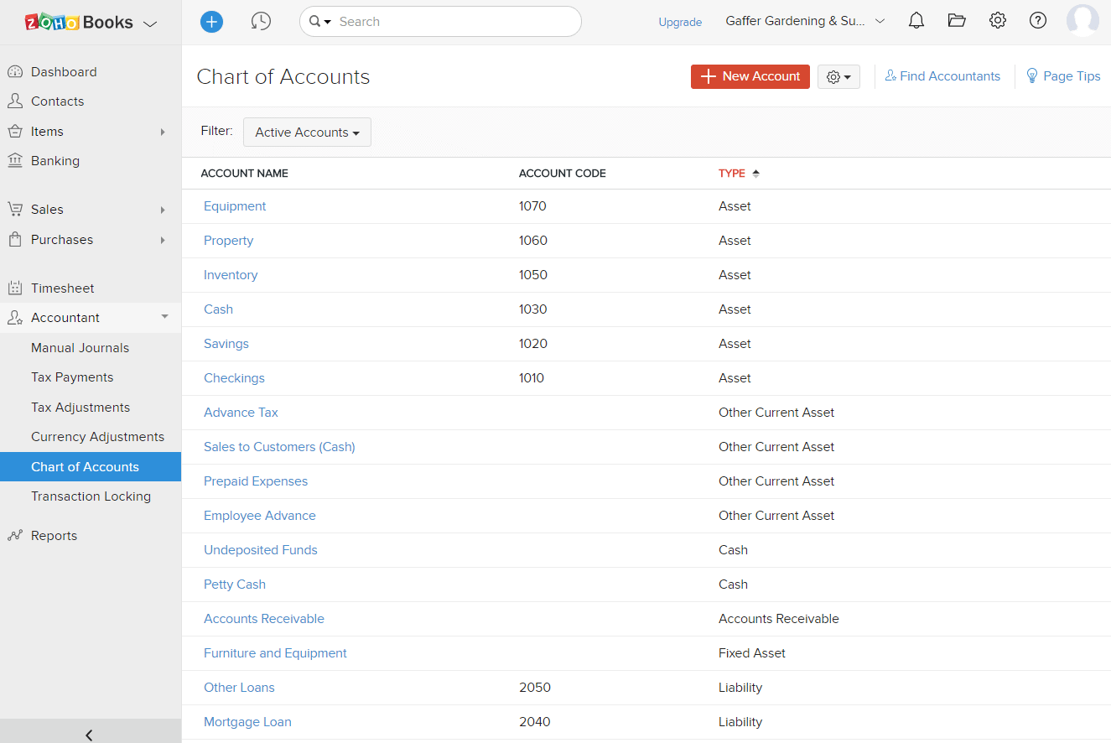
Task: Click the Timesheet calendar icon in sidebar
Action: click(x=15, y=288)
